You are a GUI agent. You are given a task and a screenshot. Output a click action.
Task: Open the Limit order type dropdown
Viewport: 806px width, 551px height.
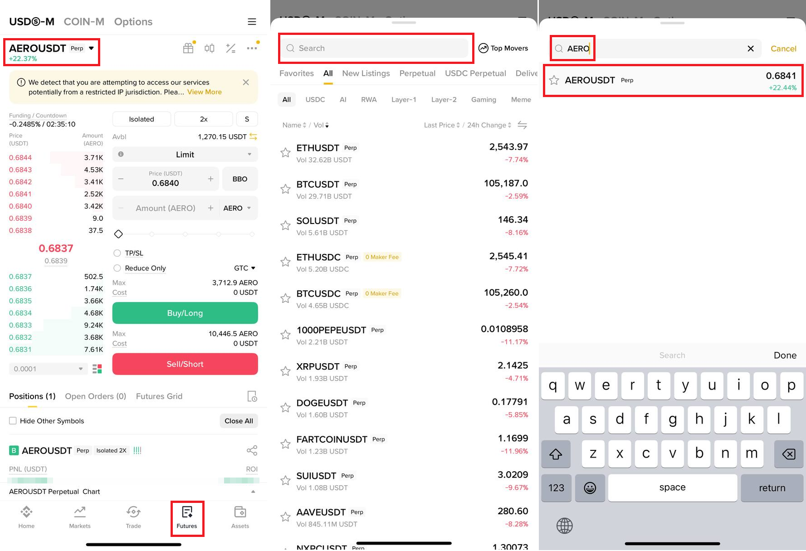click(185, 154)
